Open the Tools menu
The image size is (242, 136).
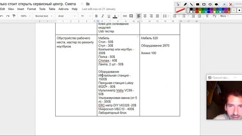coord(42,9)
